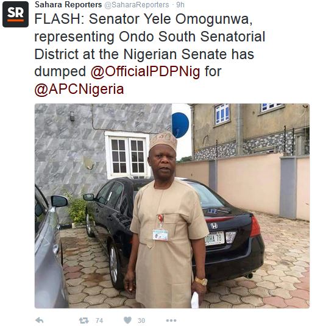Open the @APCNigeria mention
The image size is (312, 326).
pyautogui.click(x=79, y=90)
